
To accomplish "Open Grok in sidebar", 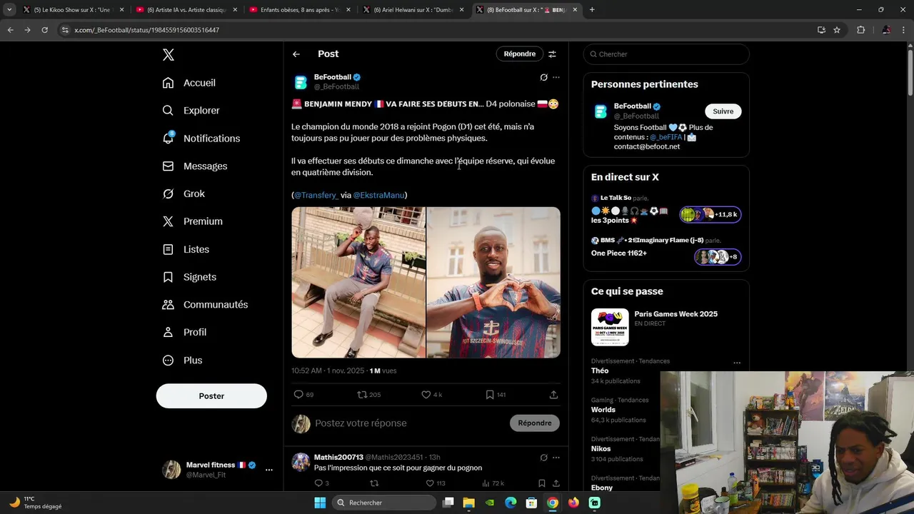I will coord(184,194).
